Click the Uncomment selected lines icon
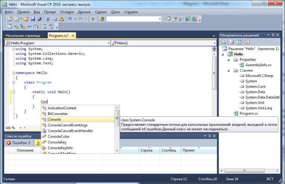This screenshot has height=184, width=285. 51,26
